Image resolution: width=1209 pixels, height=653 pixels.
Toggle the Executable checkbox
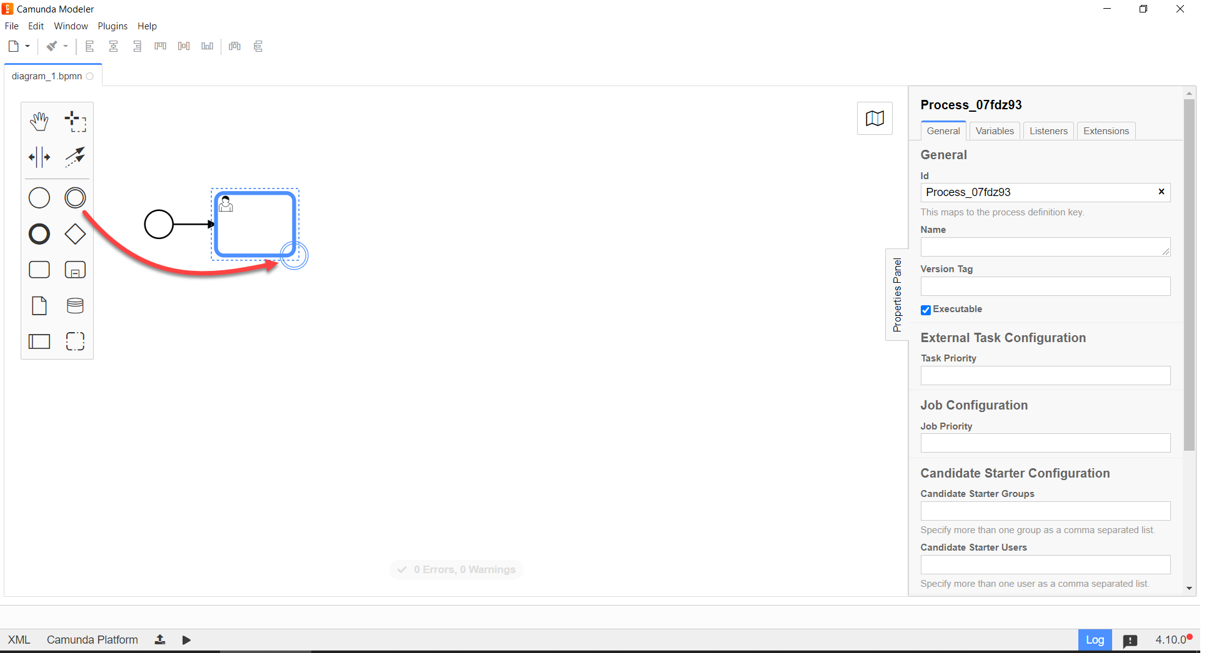(926, 310)
